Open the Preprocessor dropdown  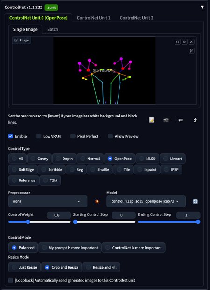(48, 201)
